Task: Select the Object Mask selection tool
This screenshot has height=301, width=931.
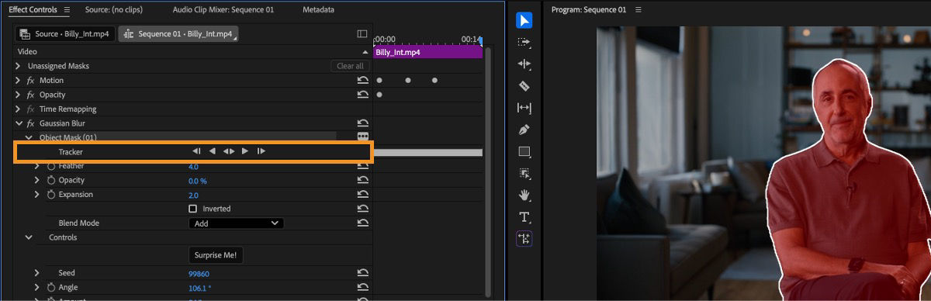Action: click(x=524, y=173)
